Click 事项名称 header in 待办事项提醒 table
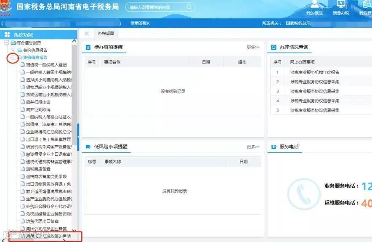Viewport: 372px width, 242px height. (x=112, y=62)
